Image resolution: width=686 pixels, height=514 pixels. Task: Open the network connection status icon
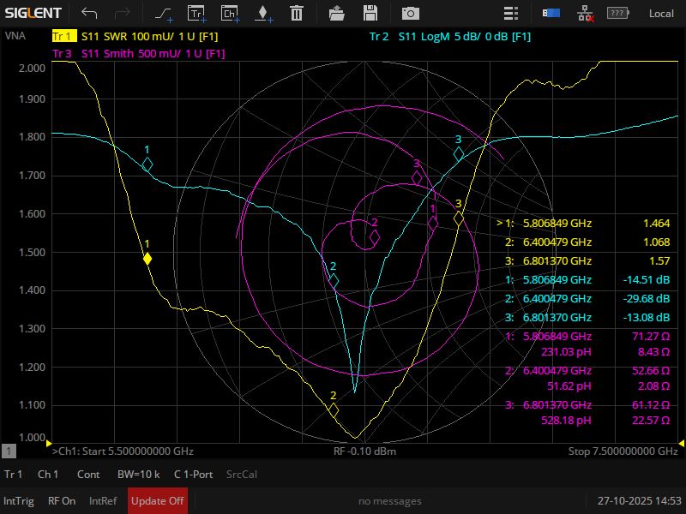(x=586, y=13)
